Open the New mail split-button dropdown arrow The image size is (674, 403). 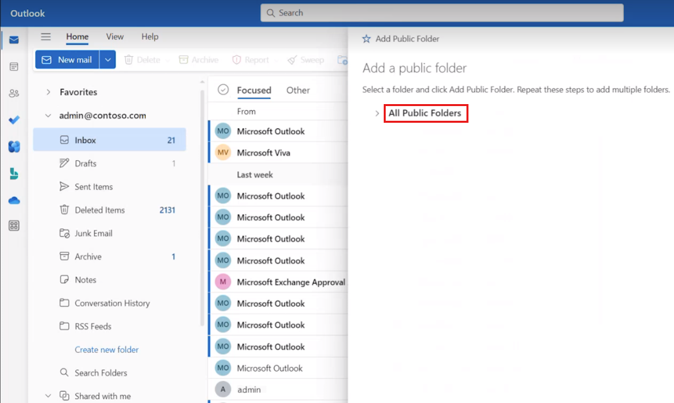(x=107, y=59)
